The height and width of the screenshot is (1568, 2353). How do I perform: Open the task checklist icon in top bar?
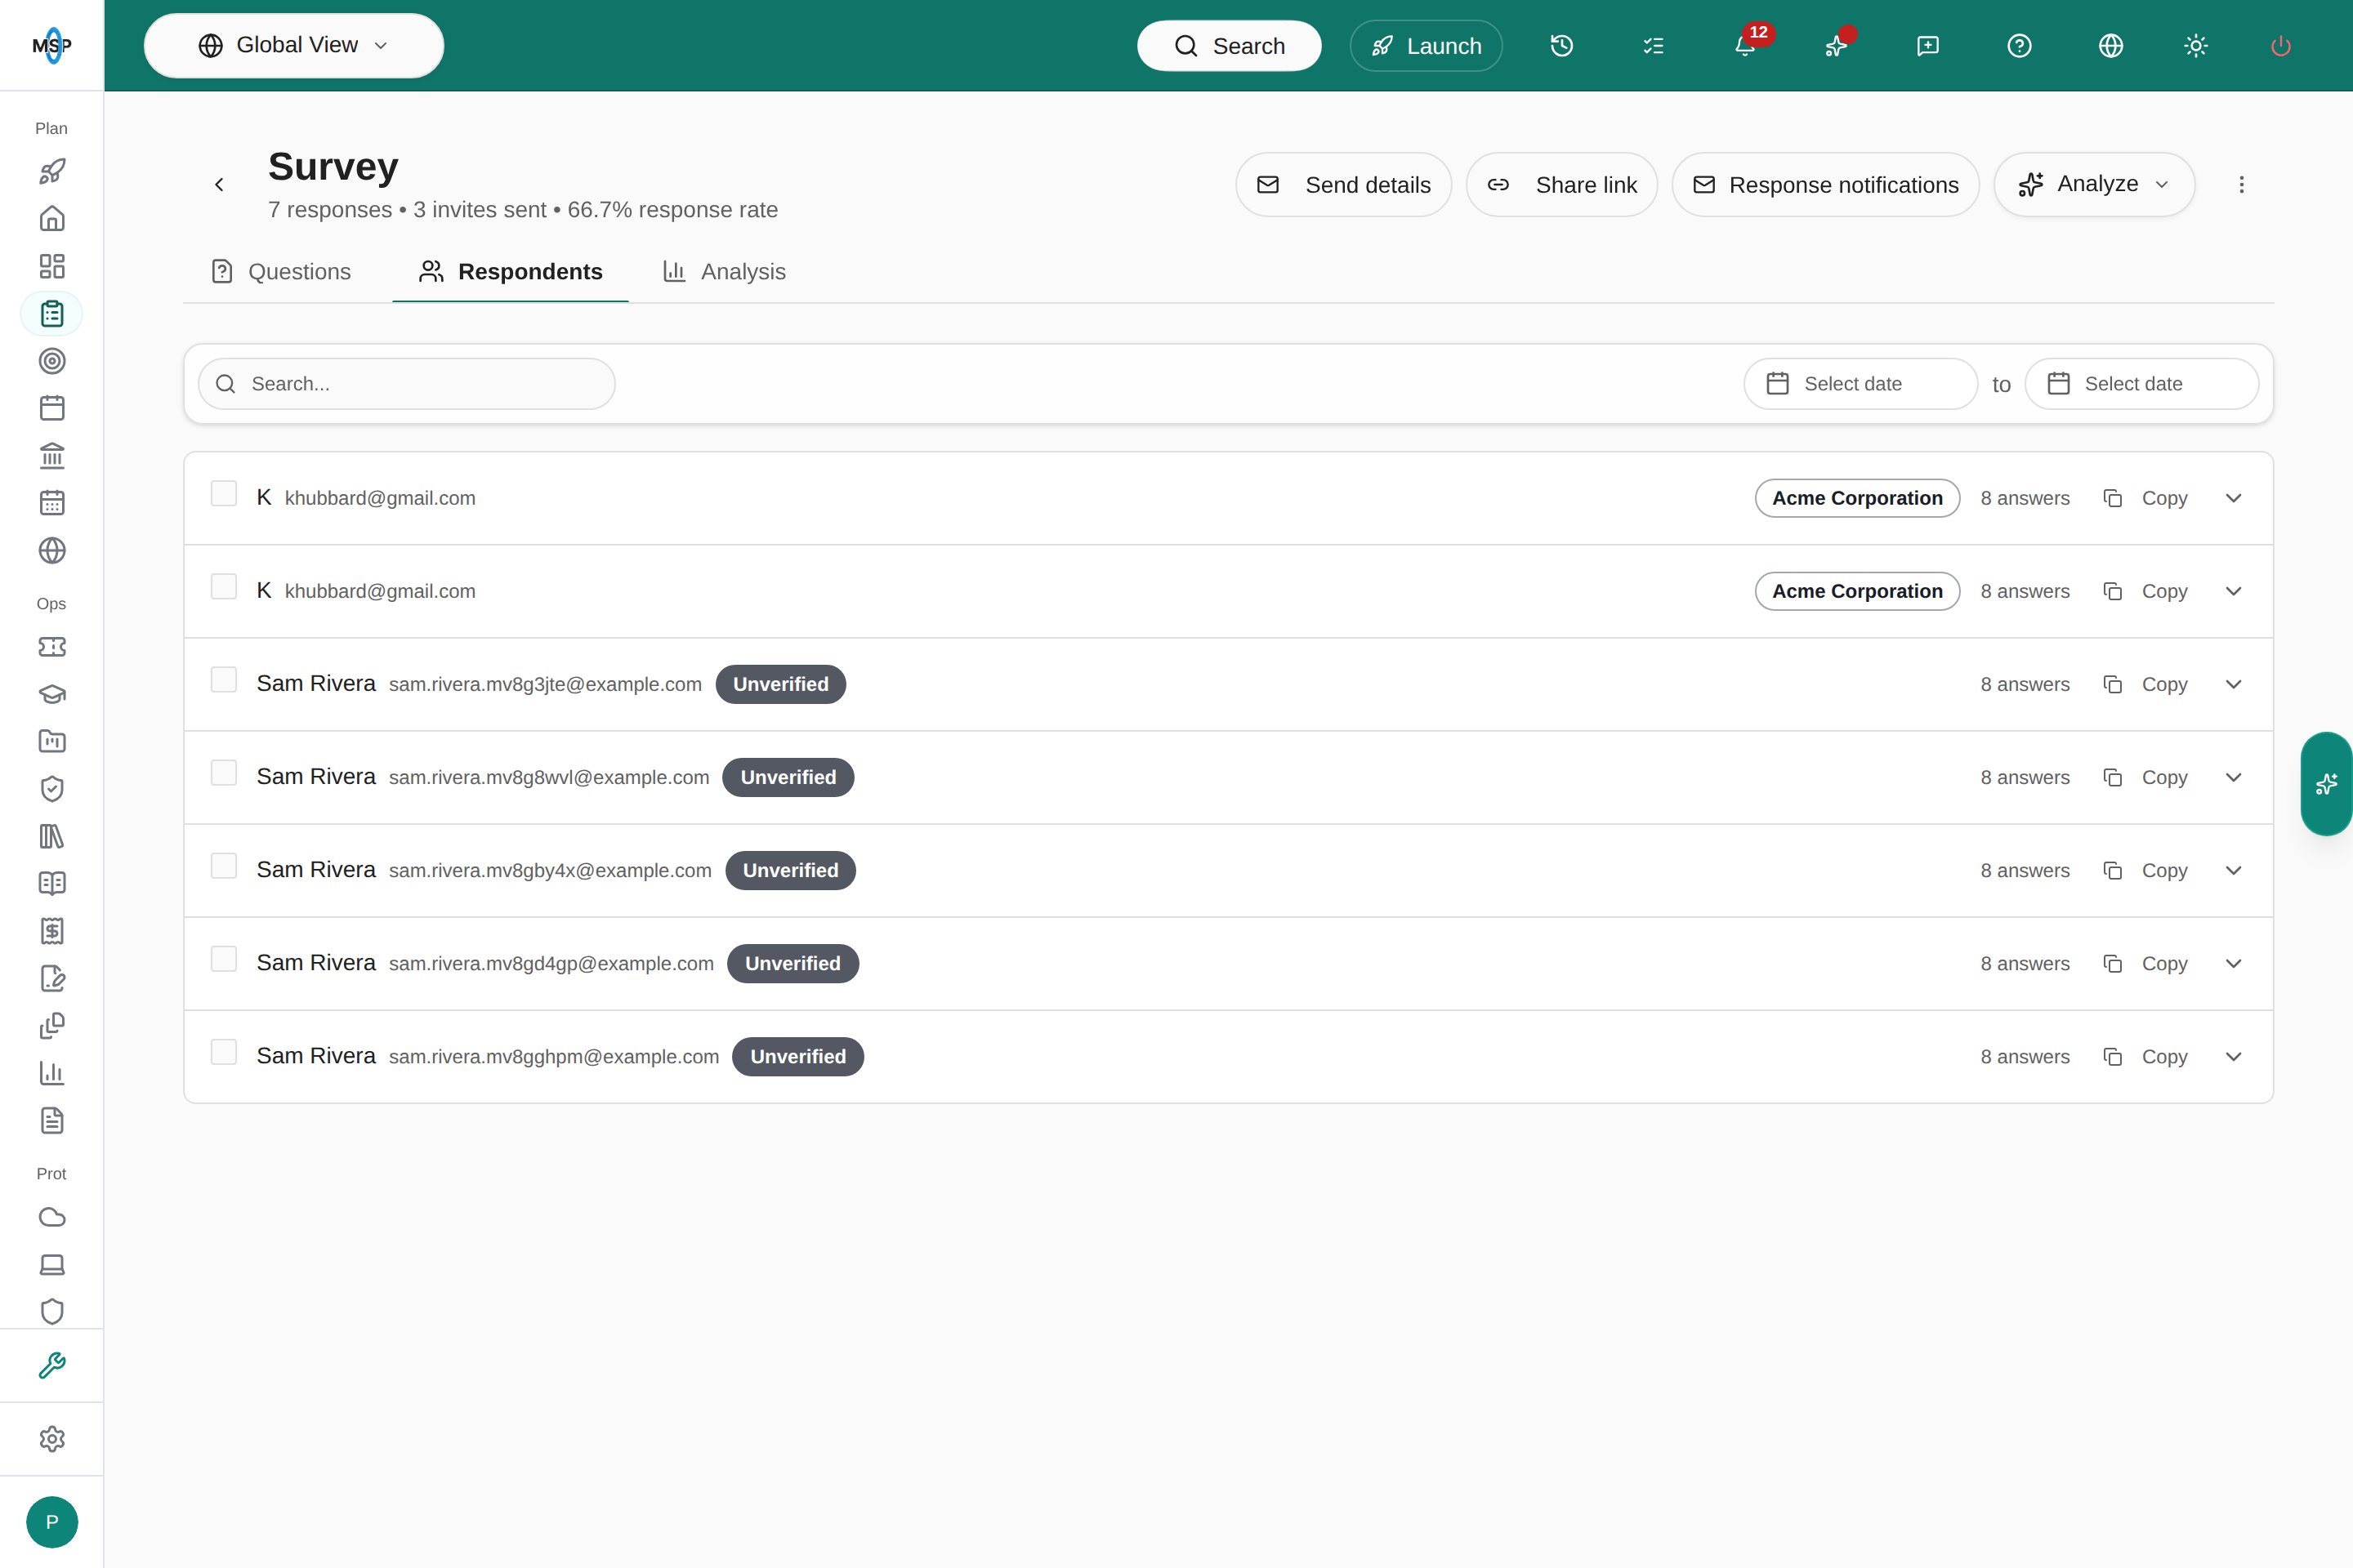click(1654, 46)
